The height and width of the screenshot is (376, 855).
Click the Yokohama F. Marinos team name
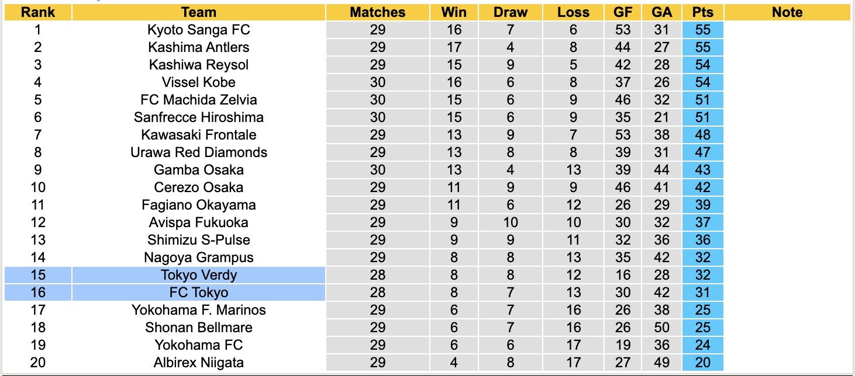[x=198, y=310]
